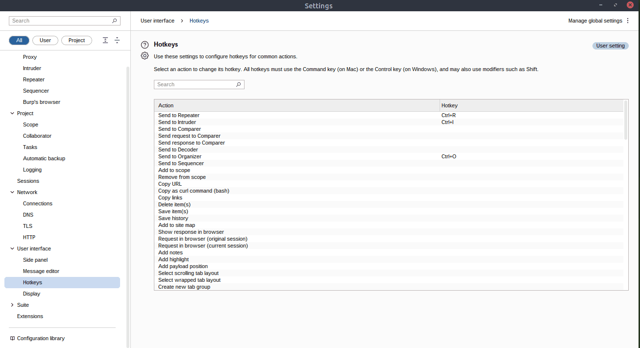Open the three-dot menu next to Manage global settings
Screen dimensions: 640x348
[628, 21]
